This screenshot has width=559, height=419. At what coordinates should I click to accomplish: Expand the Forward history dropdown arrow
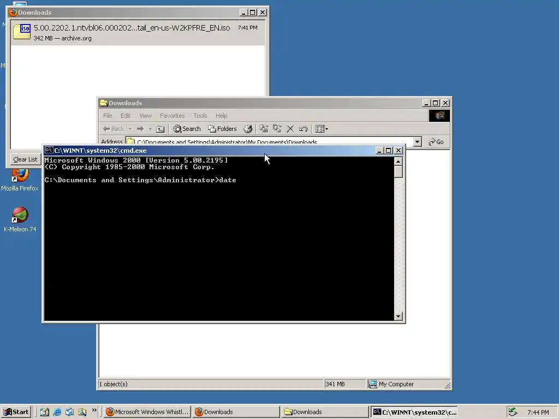[x=150, y=129]
